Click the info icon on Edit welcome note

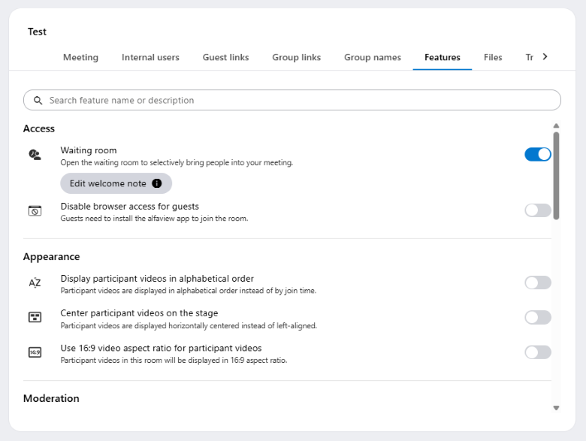point(156,183)
